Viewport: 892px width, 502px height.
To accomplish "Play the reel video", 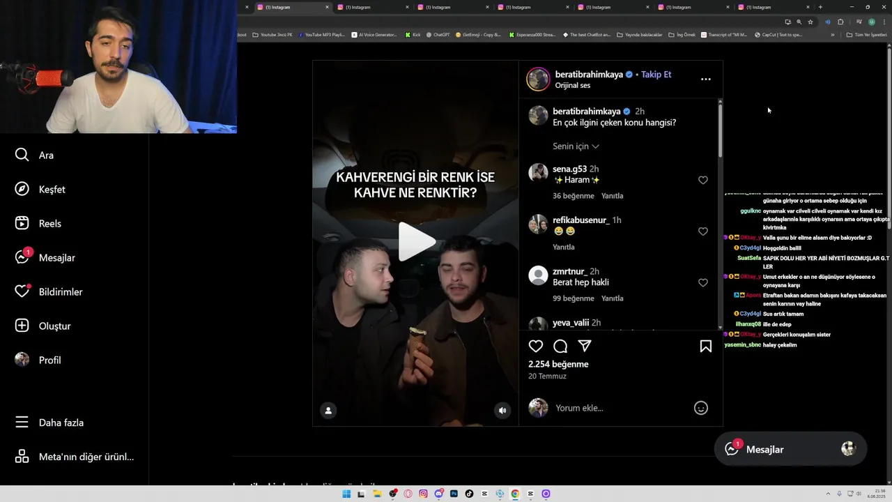I will tap(416, 242).
